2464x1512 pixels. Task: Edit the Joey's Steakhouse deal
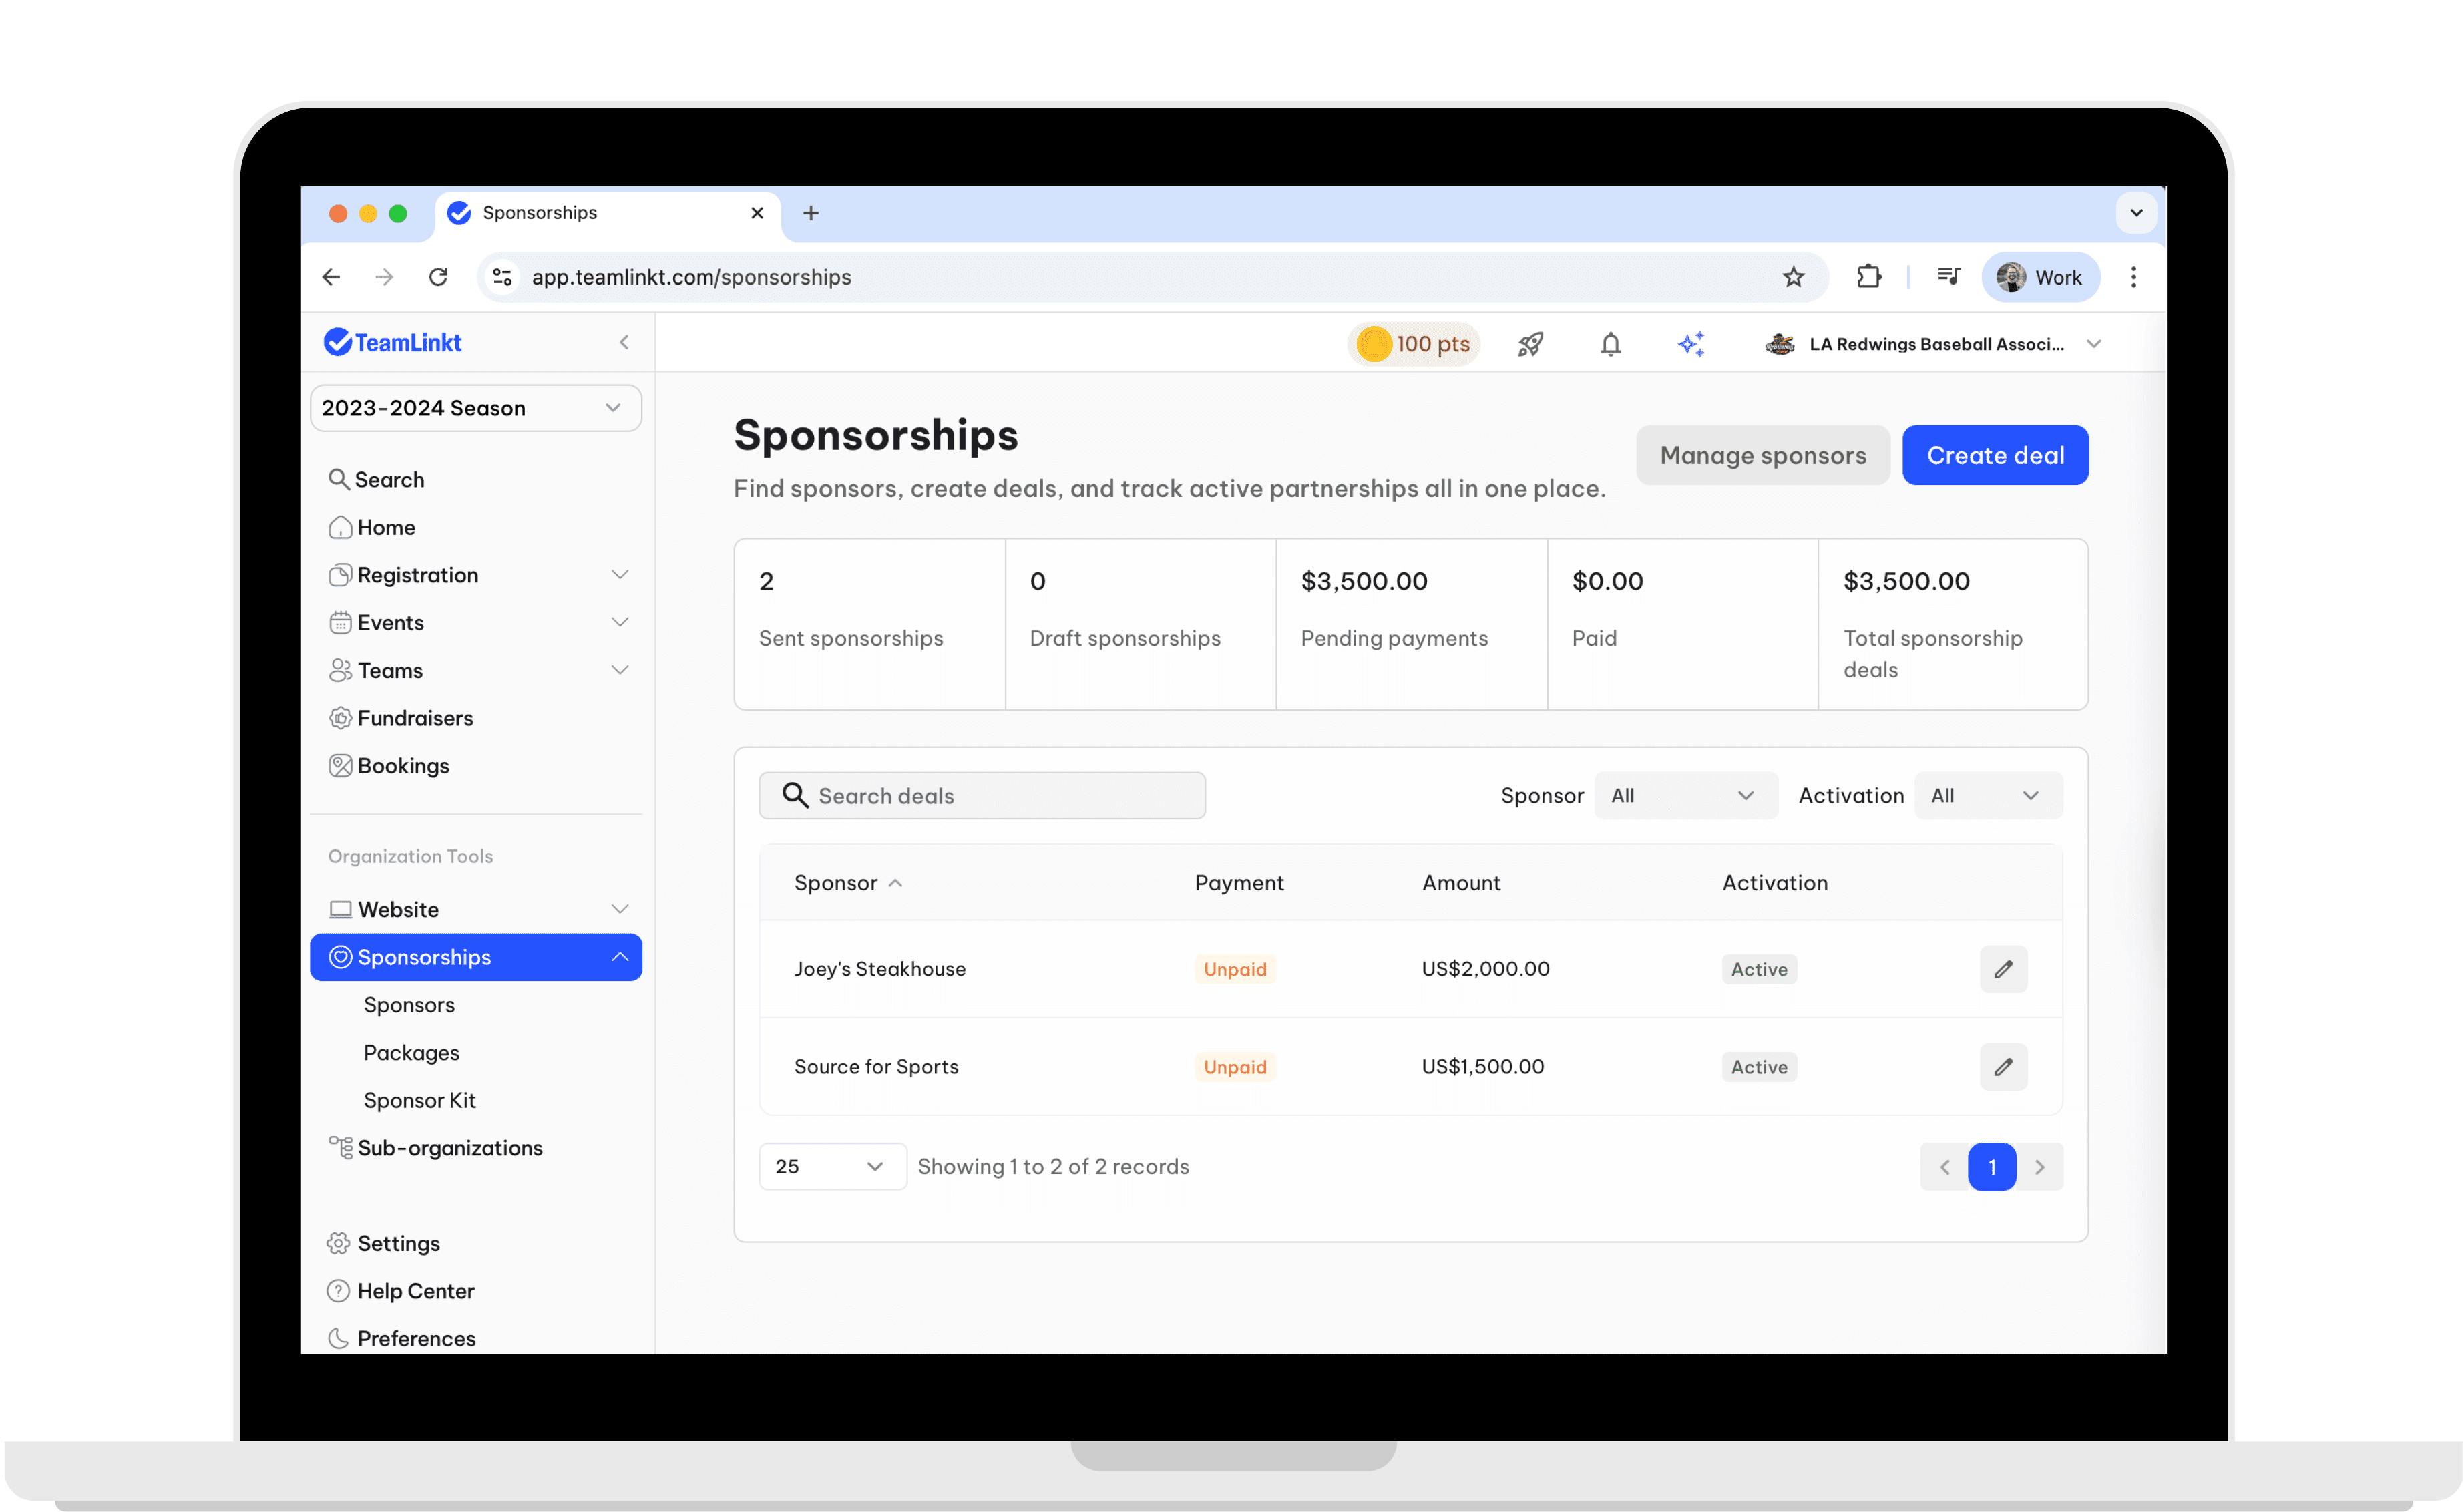pos(2003,969)
